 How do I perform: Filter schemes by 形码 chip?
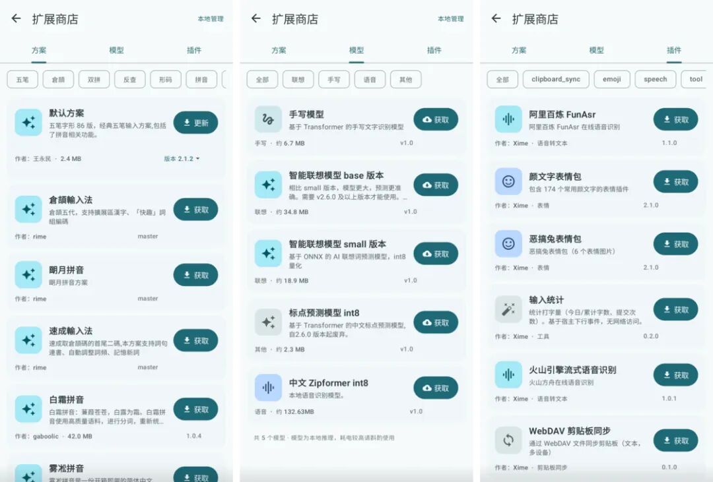[x=166, y=80]
